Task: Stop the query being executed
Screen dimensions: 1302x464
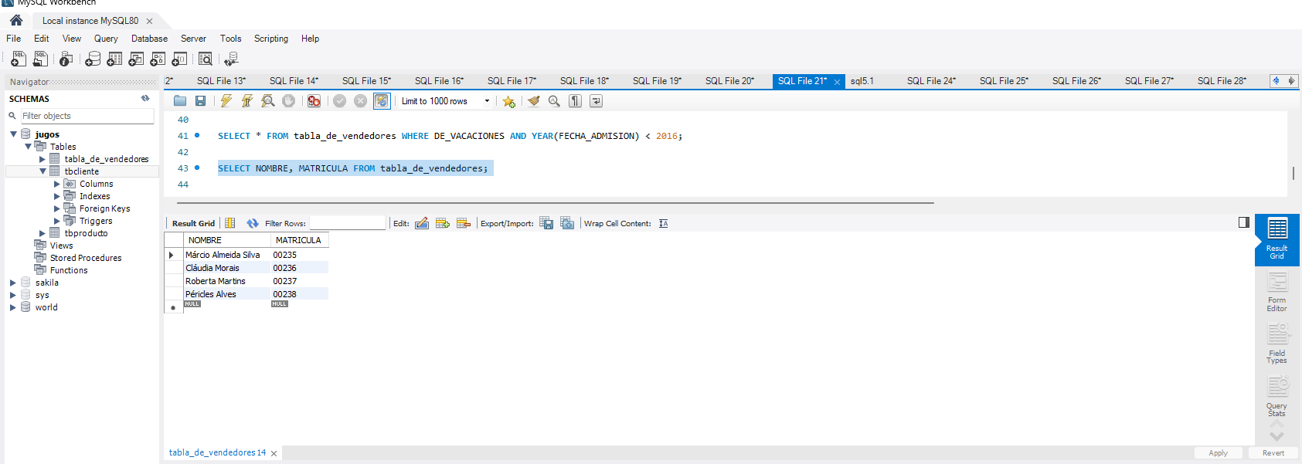Action: tap(288, 100)
